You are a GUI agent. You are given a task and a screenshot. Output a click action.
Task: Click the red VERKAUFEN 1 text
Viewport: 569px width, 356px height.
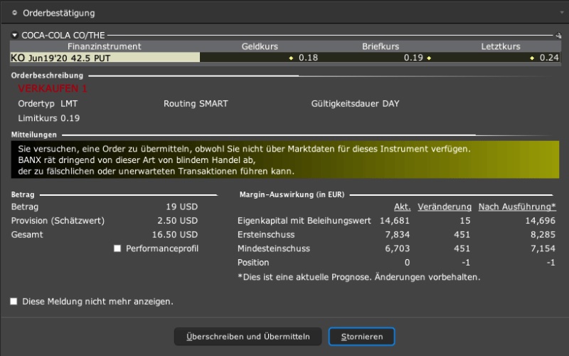click(53, 88)
